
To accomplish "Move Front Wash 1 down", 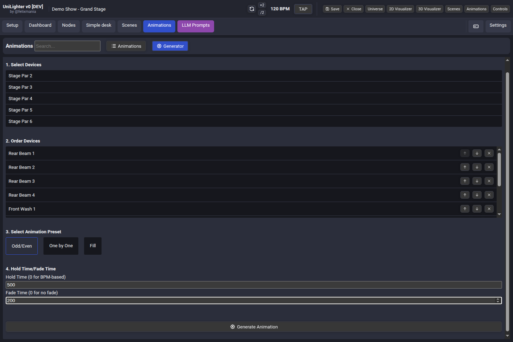I will (477, 209).
